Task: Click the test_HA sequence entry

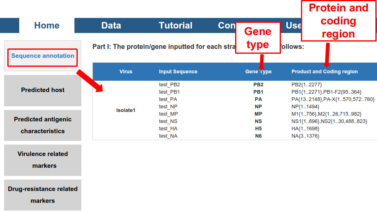Action: coord(168,129)
